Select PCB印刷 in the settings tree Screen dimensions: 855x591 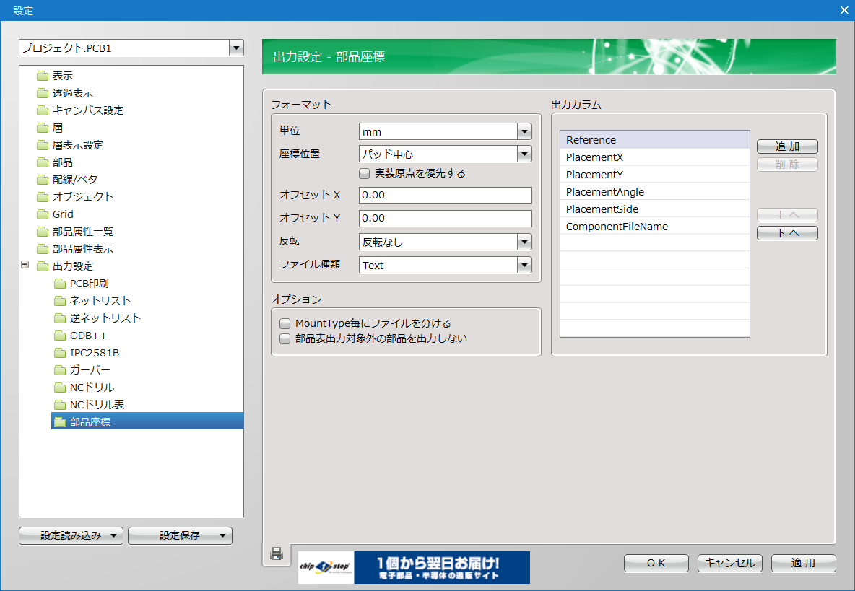[x=89, y=284]
